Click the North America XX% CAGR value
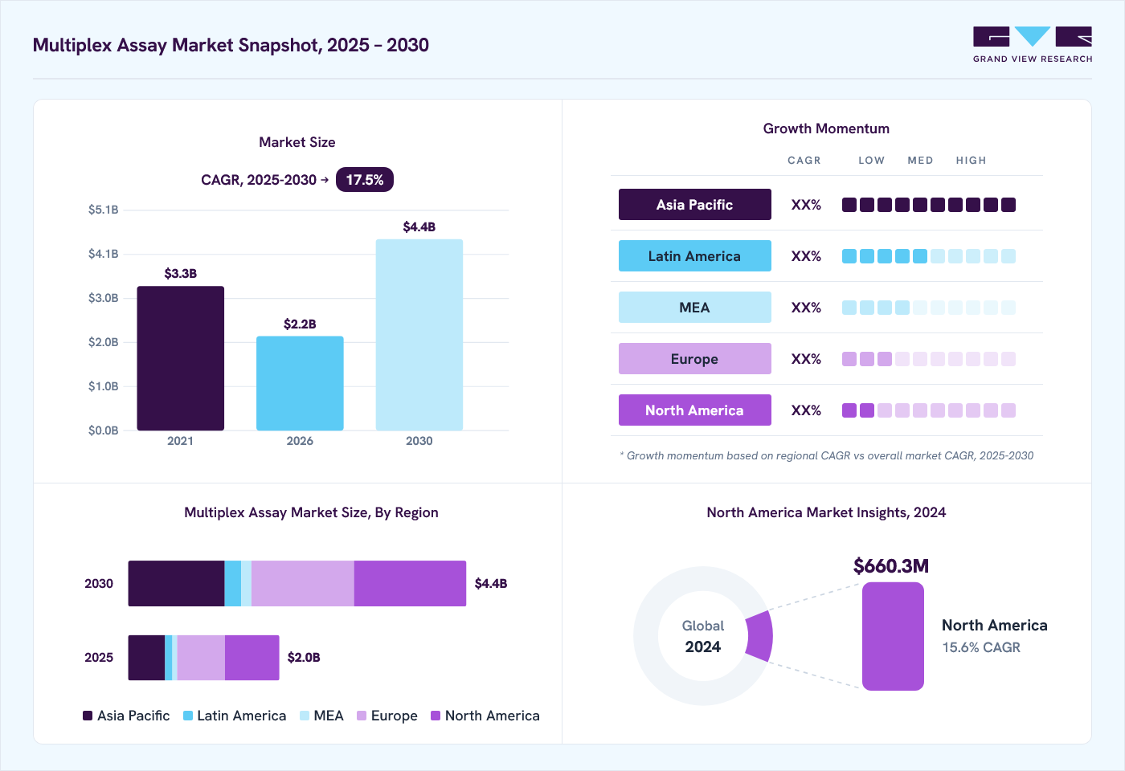Screen dimensions: 1125x771 806,410
